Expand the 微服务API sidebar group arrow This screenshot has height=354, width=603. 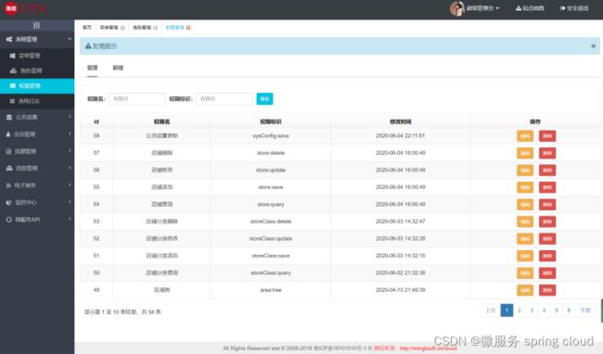(70, 220)
